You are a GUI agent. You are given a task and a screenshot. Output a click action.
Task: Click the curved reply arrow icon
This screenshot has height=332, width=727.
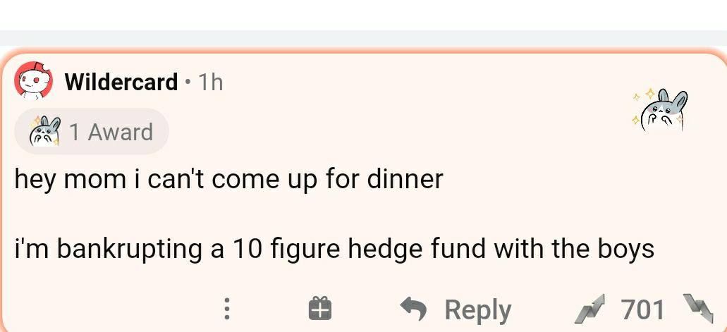coord(413,309)
